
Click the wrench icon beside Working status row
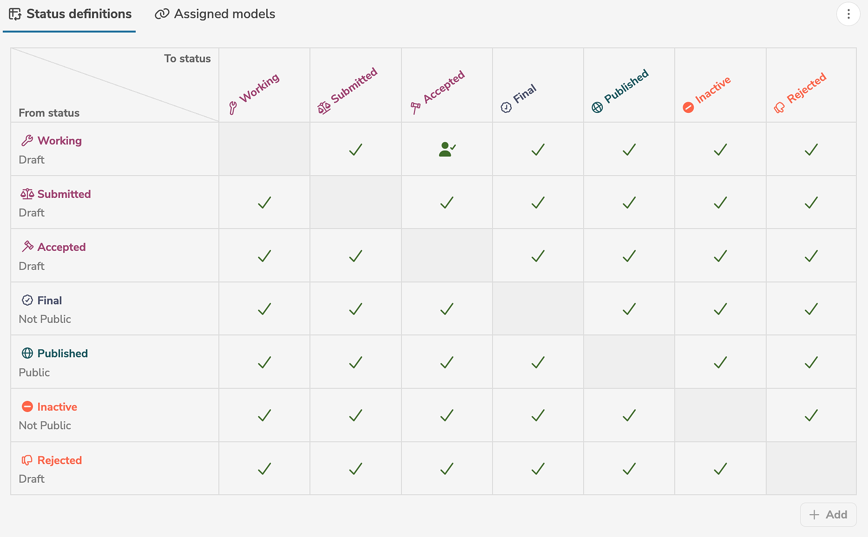coord(27,140)
